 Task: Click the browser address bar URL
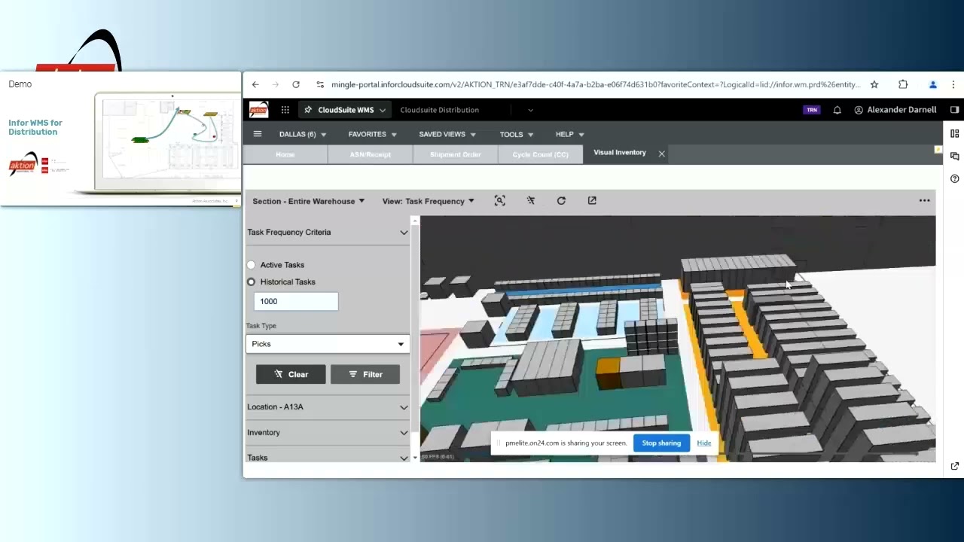(x=596, y=84)
